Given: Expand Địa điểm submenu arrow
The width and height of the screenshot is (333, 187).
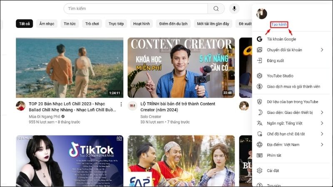Looking at the screenshot, I should (322, 145).
